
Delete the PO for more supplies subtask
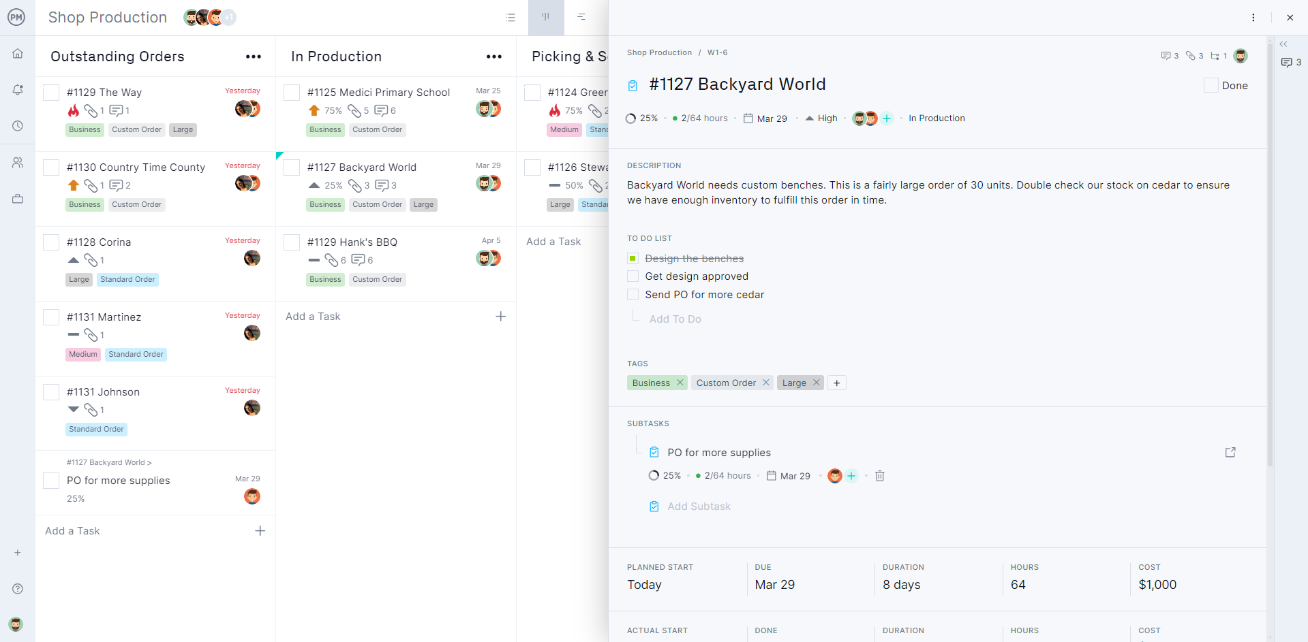click(880, 476)
